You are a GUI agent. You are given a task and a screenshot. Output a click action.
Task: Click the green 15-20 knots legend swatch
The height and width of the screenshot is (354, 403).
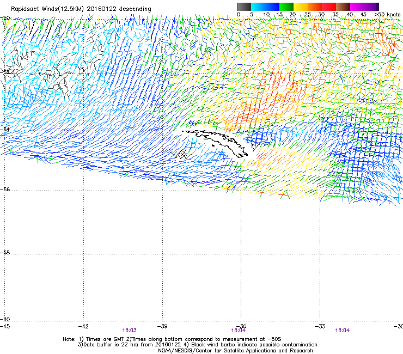tap(286, 7)
